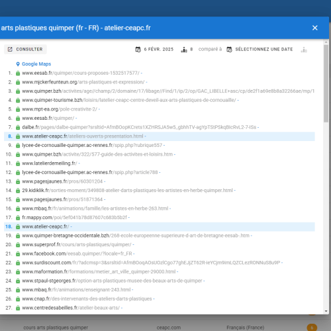
Task: Open highlighted www.atelier-ceapc.fr/ homepage result
Action: 46,226
